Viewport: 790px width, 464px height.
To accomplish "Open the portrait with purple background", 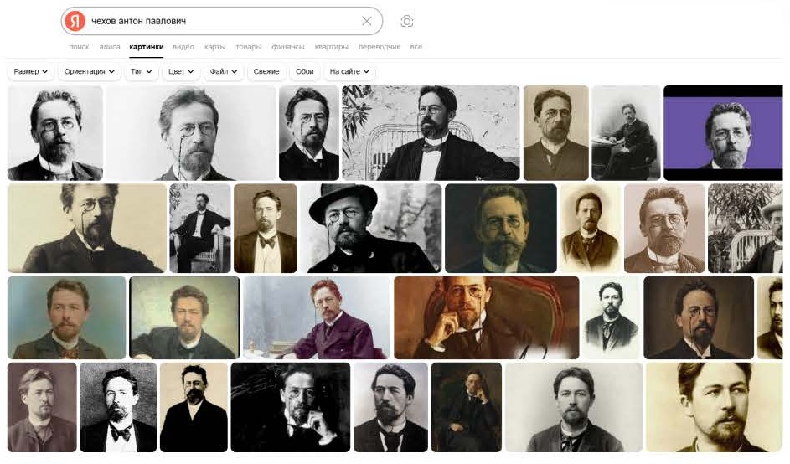I will pyautogui.click(x=723, y=133).
